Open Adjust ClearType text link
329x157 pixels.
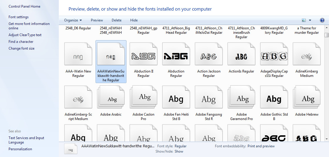point(25,35)
